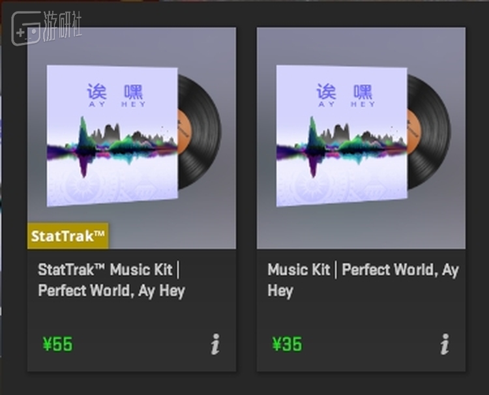Open info icon for StatTrak Music Kit

pyautogui.click(x=215, y=344)
